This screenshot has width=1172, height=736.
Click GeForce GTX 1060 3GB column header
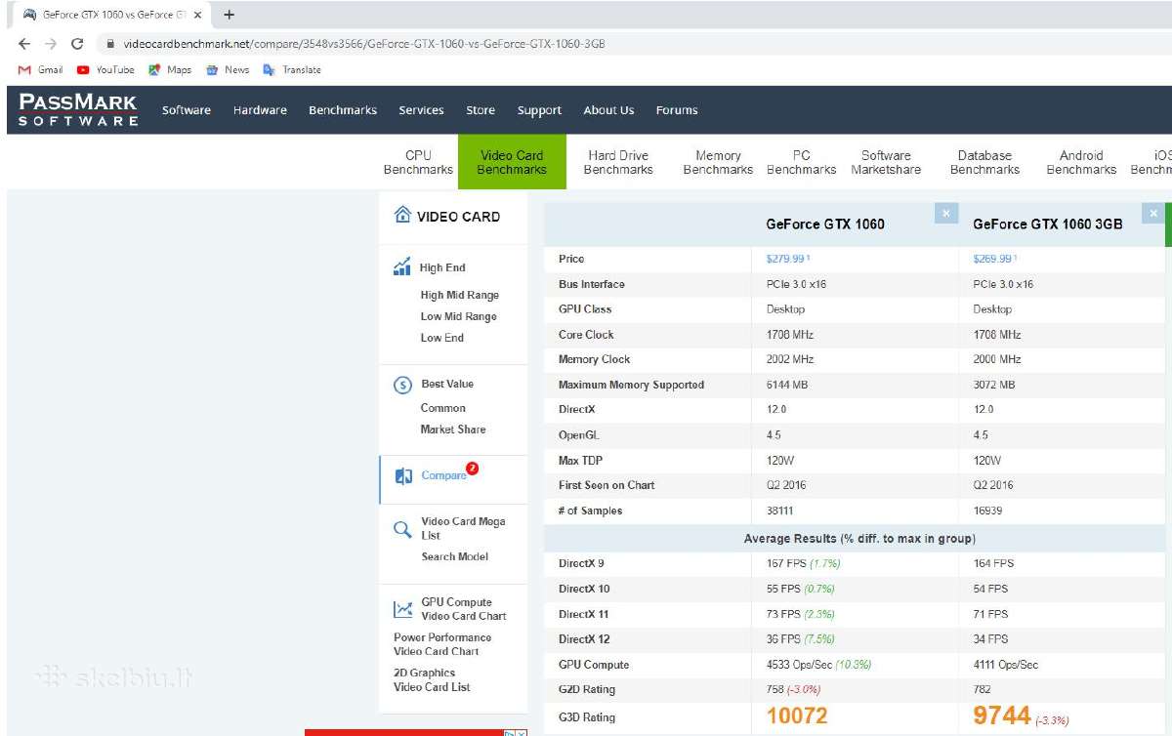coord(1048,225)
